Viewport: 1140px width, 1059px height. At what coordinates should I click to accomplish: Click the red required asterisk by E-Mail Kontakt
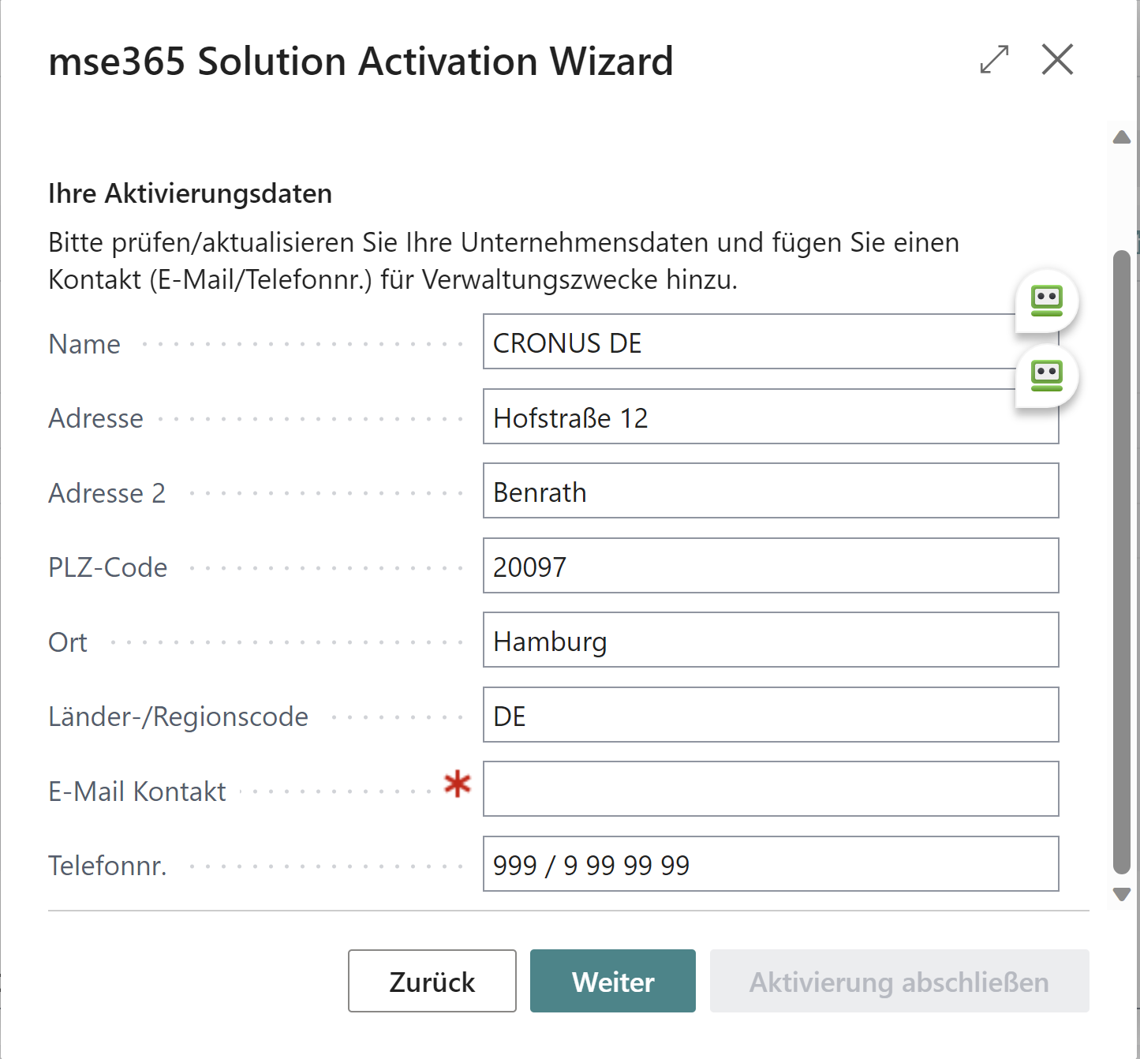[x=458, y=784]
